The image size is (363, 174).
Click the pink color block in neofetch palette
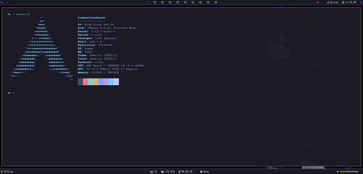[x=85, y=82]
